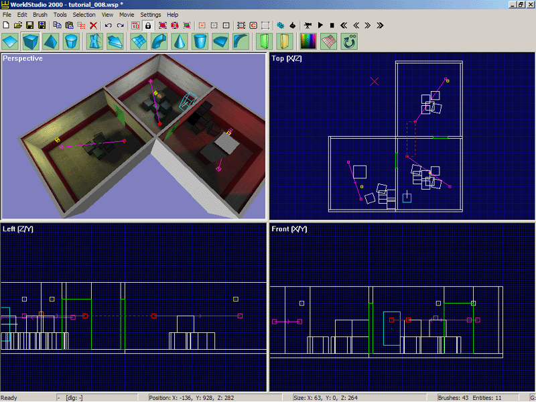This screenshot has width=536, height=402.
Task: Click the rotate refresh arrow icon
Action: click(349, 42)
